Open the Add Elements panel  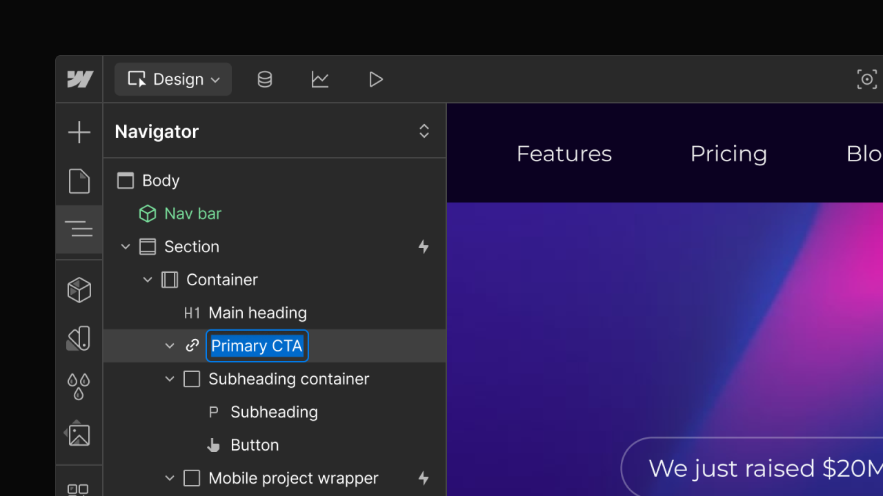pyautogui.click(x=79, y=132)
